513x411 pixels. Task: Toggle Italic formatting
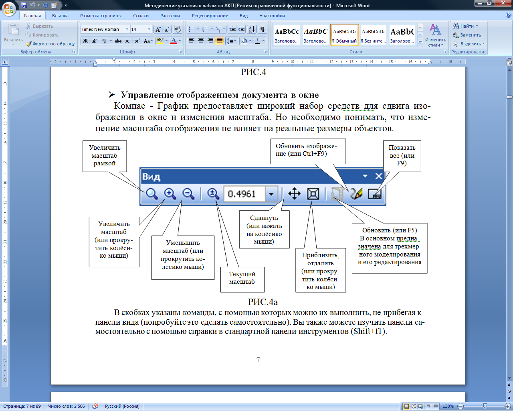pos(95,41)
